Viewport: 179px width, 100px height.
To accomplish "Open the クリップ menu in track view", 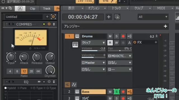I will tap(141, 8).
